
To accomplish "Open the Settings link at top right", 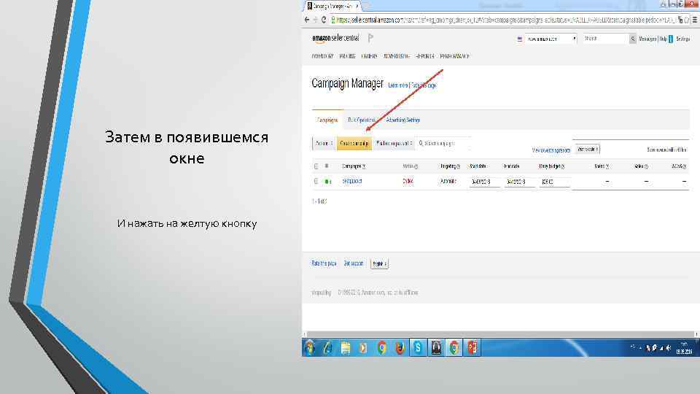I will (x=682, y=39).
